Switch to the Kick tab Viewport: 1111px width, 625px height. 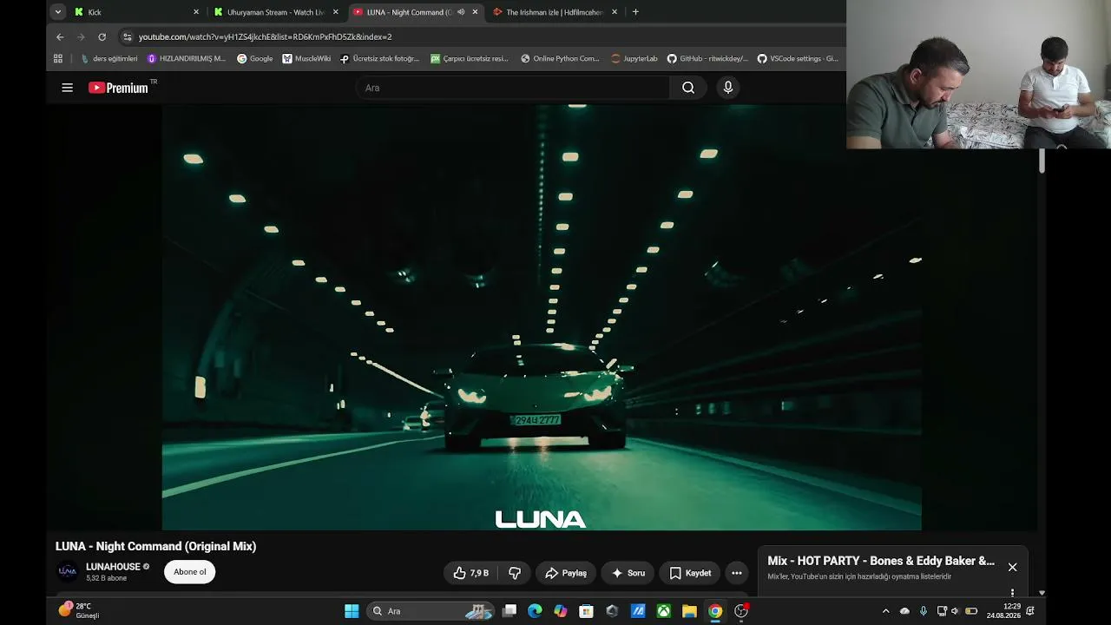click(137, 12)
